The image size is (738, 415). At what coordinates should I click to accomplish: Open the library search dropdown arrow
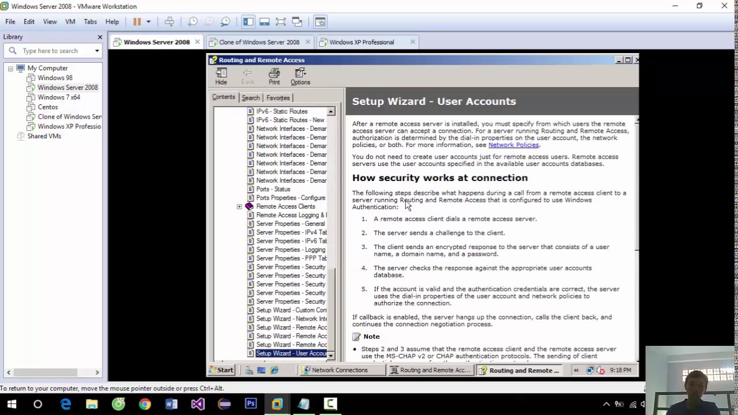tap(97, 51)
